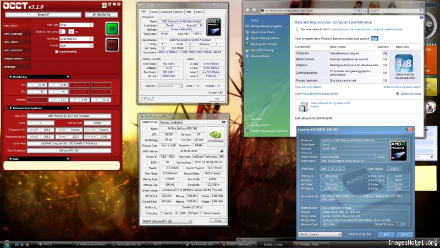The height and width of the screenshot is (248, 440).
Task: Collapse the Monitoring section in OCCT
Action: pos(68,77)
